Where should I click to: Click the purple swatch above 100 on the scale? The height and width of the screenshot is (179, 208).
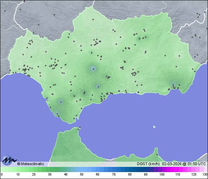[162, 169]
